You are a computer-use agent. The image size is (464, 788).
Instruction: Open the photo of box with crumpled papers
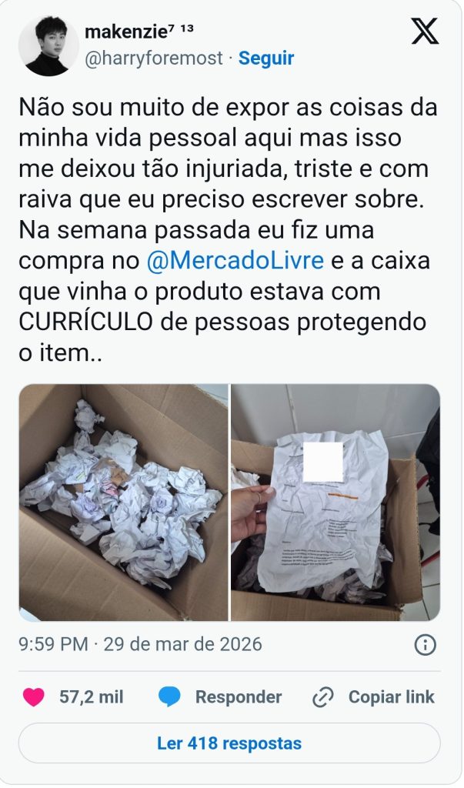tap(123, 503)
